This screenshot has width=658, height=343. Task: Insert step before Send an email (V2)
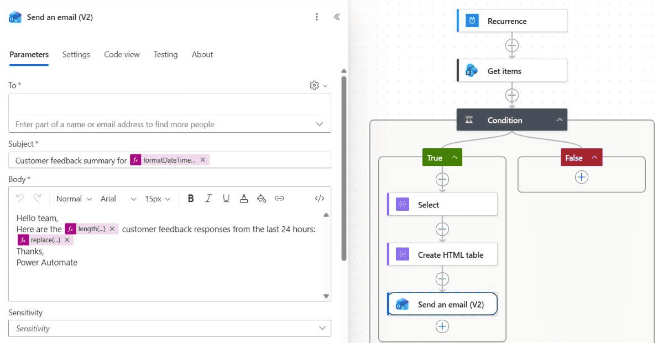(442, 279)
